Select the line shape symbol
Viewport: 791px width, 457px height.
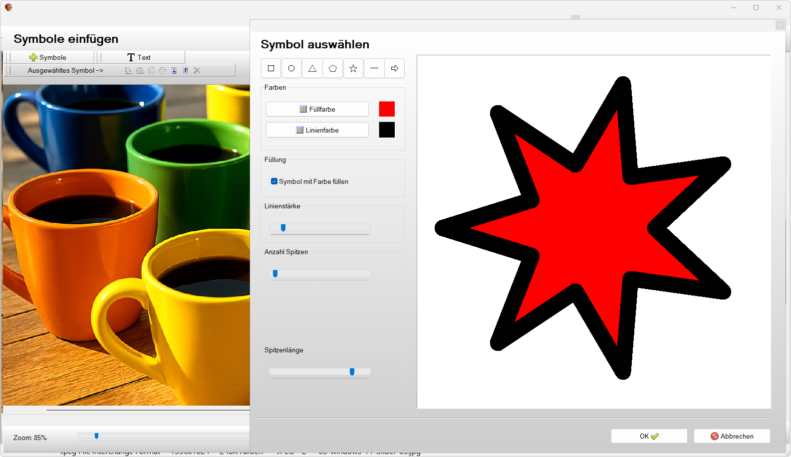(374, 68)
